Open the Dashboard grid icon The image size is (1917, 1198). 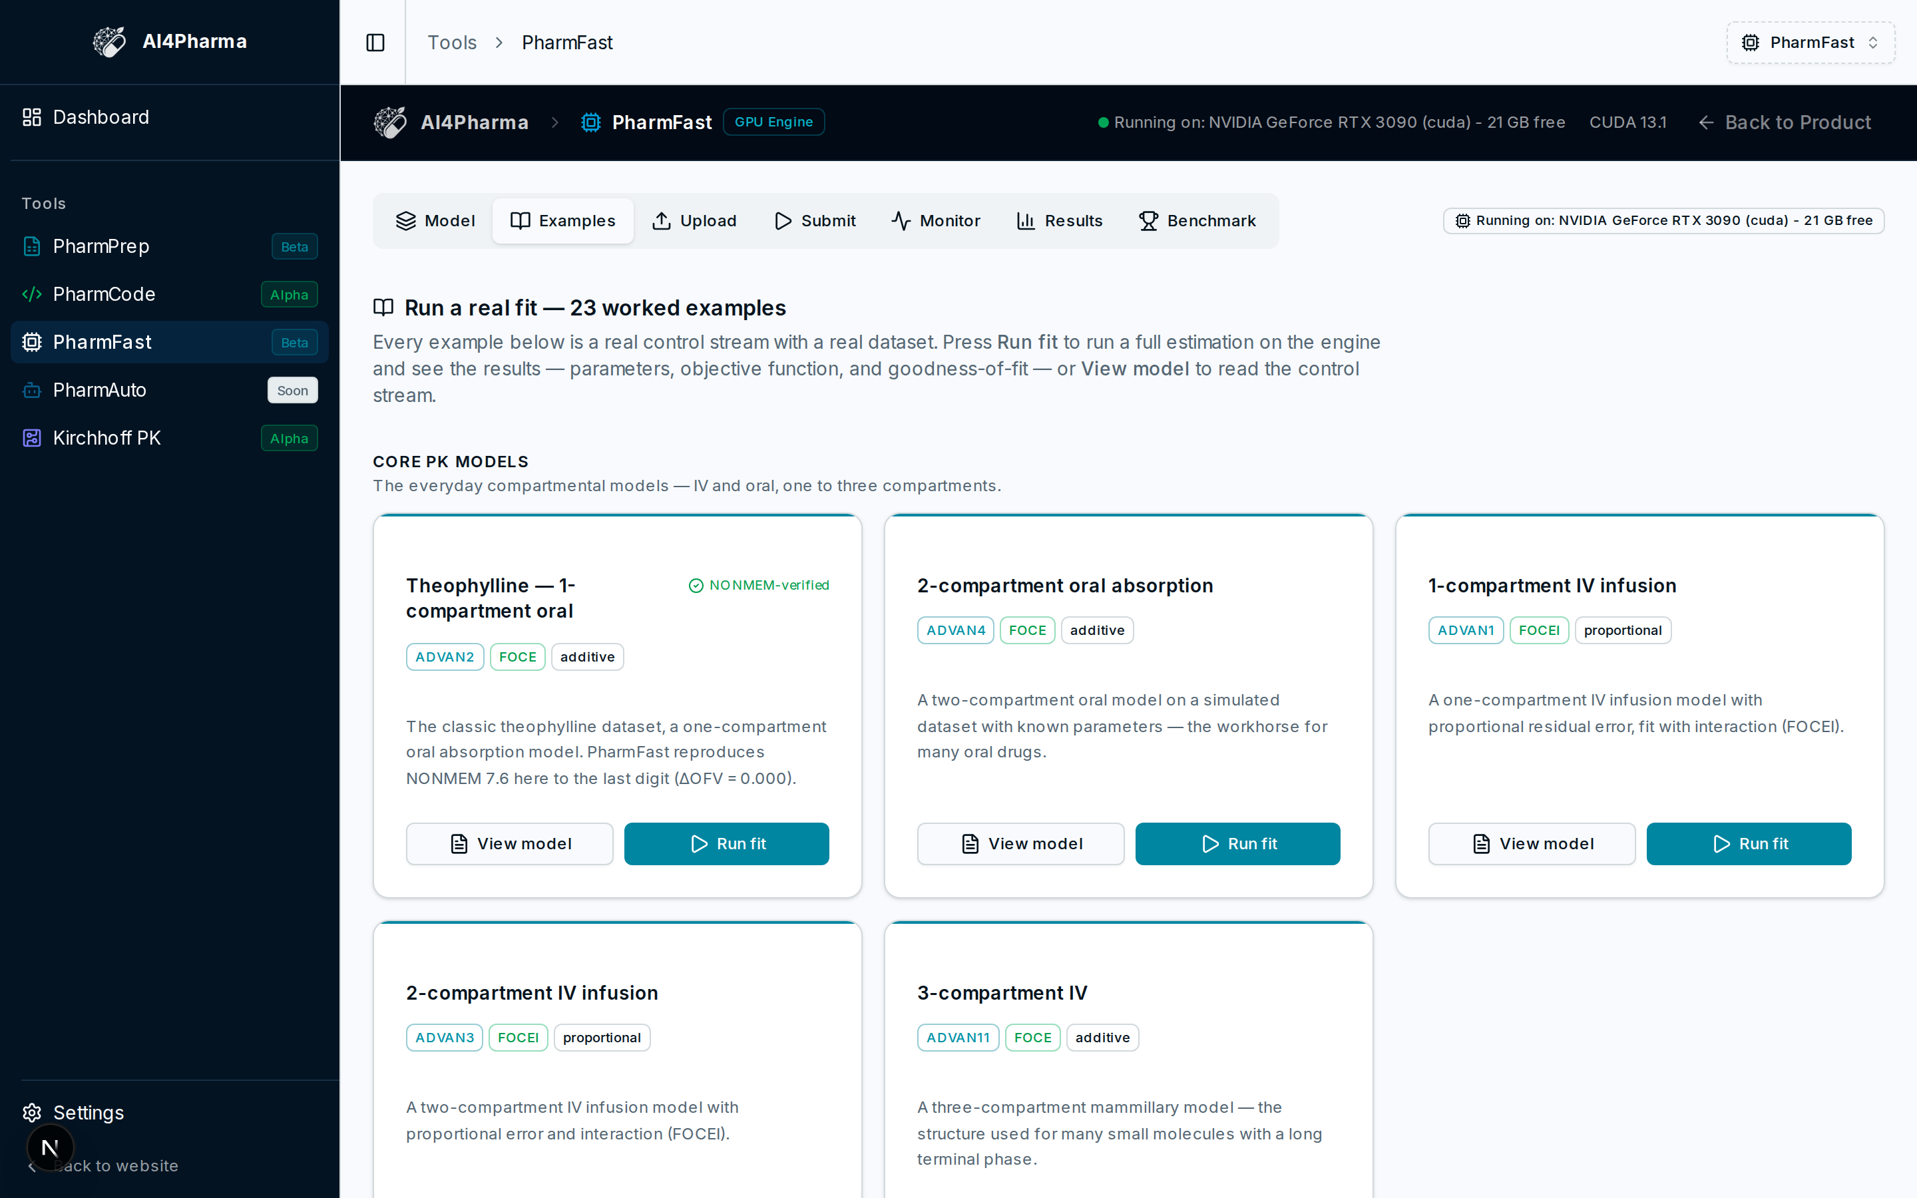(x=32, y=117)
